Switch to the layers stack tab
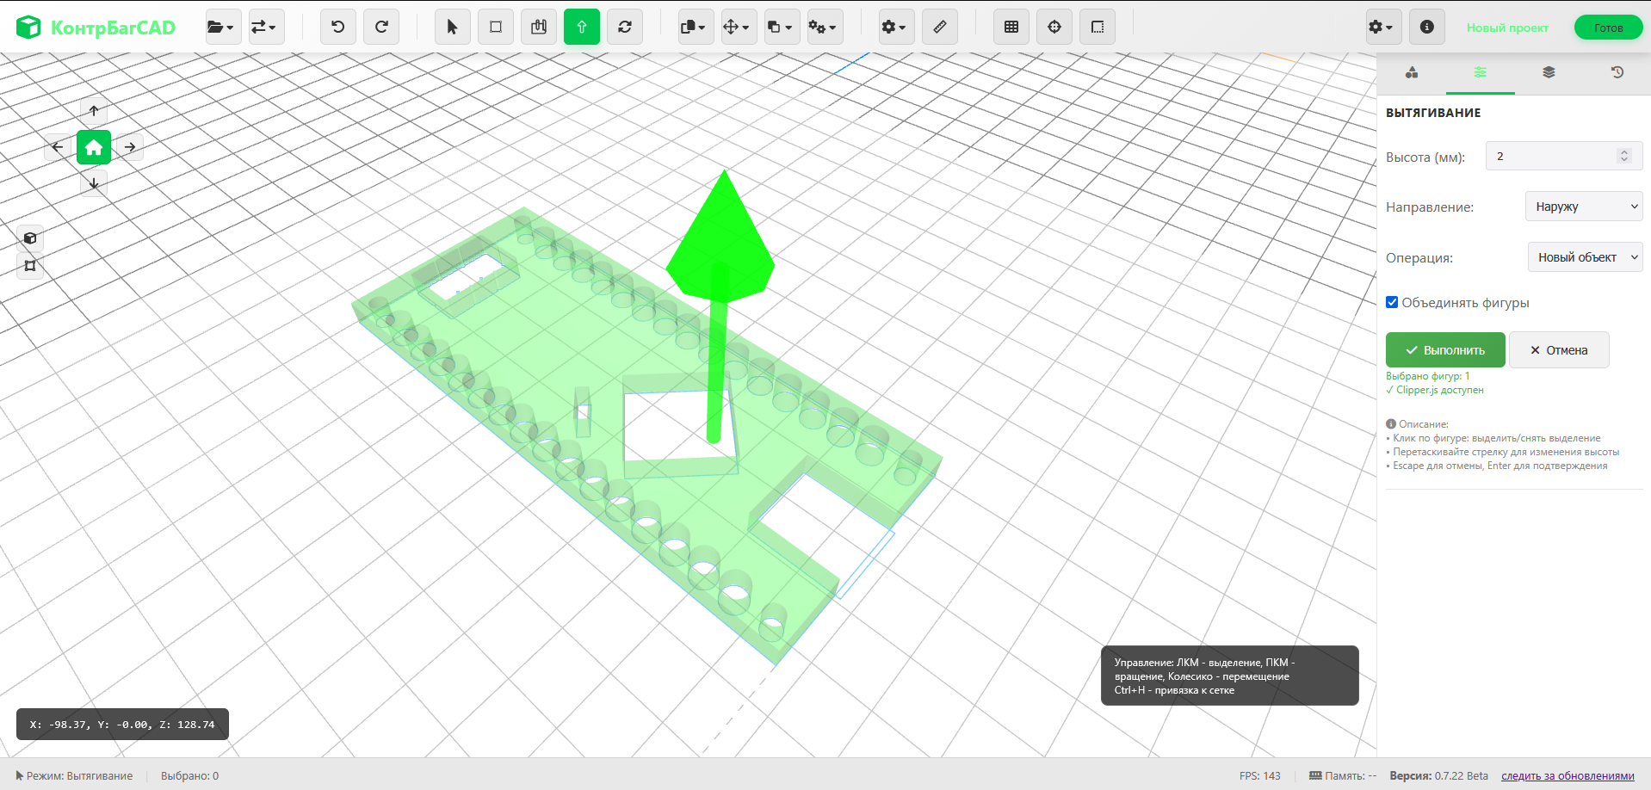 click(x=1549, y=72)
